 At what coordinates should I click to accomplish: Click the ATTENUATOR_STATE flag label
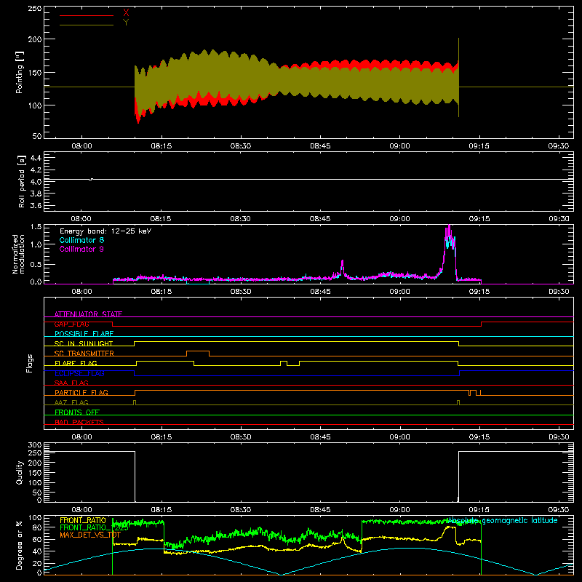88,314
